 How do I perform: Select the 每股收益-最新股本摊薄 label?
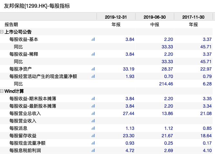pos(33,106)
